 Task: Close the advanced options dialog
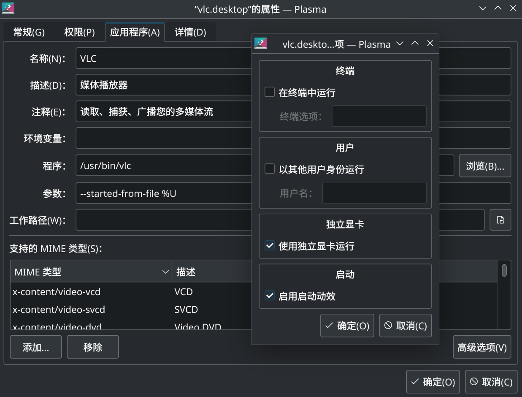click(x=430, y=44)
